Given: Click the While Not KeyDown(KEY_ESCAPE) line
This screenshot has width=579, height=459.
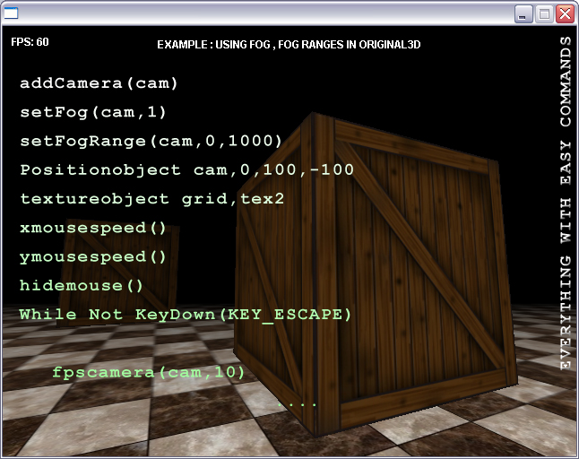Looking at the screenshot, I should (186, 315).
